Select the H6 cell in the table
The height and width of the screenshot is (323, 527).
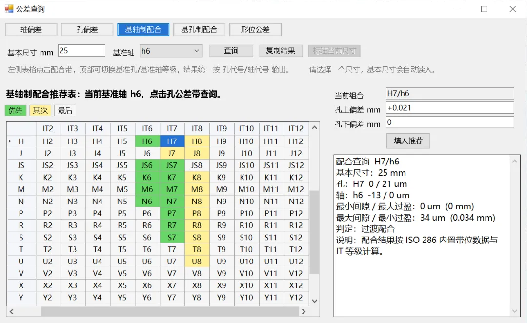147,141
